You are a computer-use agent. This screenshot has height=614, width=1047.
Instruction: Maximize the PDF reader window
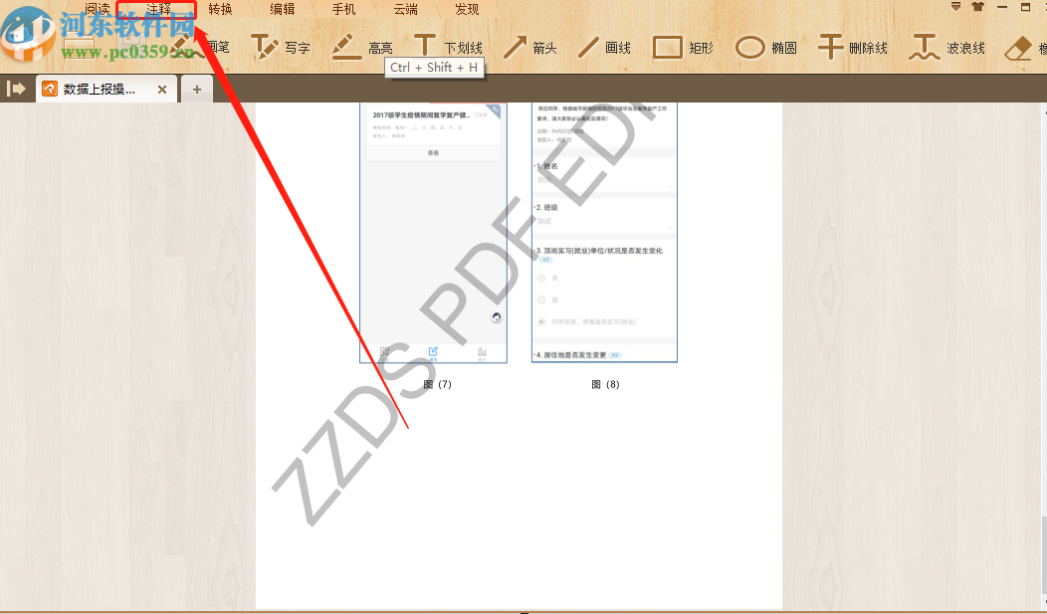1026,7
